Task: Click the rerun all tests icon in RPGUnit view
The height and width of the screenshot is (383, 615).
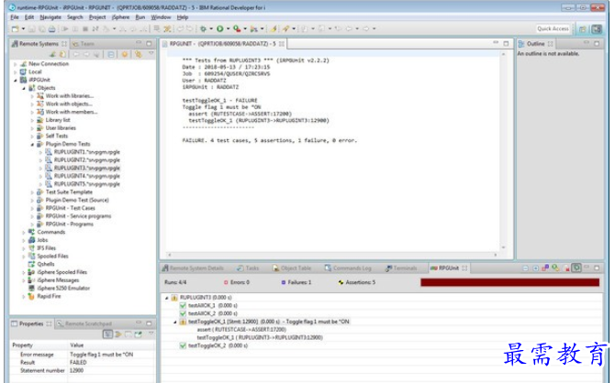Action: pos(545,268)
